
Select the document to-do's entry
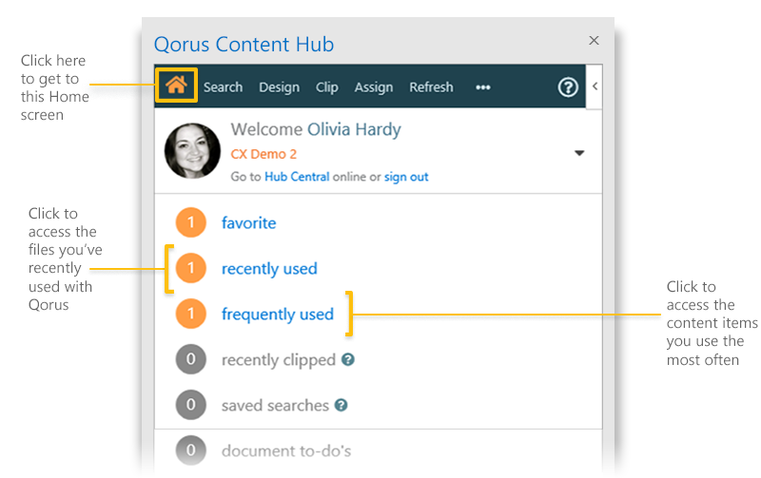click(286, 450)
